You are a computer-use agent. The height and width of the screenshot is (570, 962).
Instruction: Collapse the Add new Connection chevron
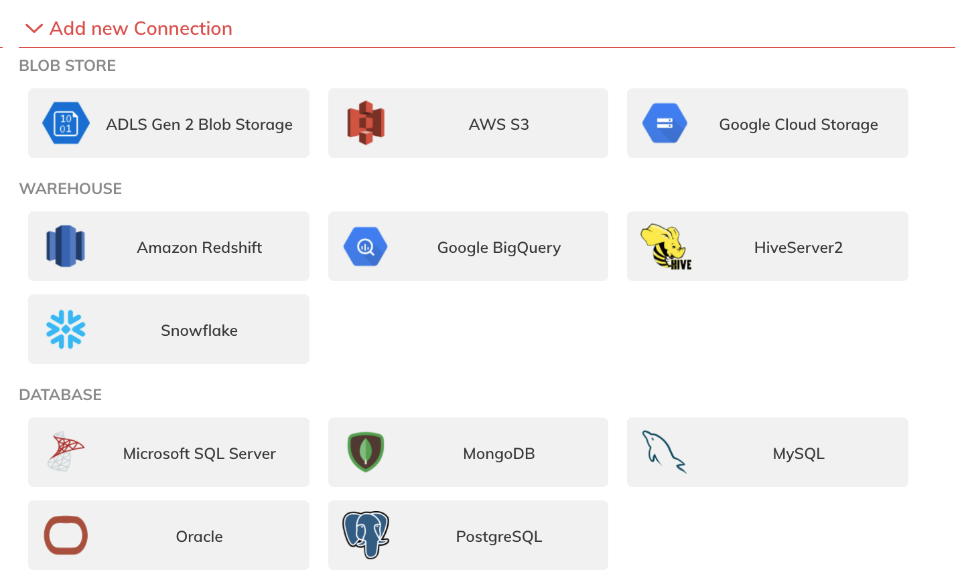[33, 29]
